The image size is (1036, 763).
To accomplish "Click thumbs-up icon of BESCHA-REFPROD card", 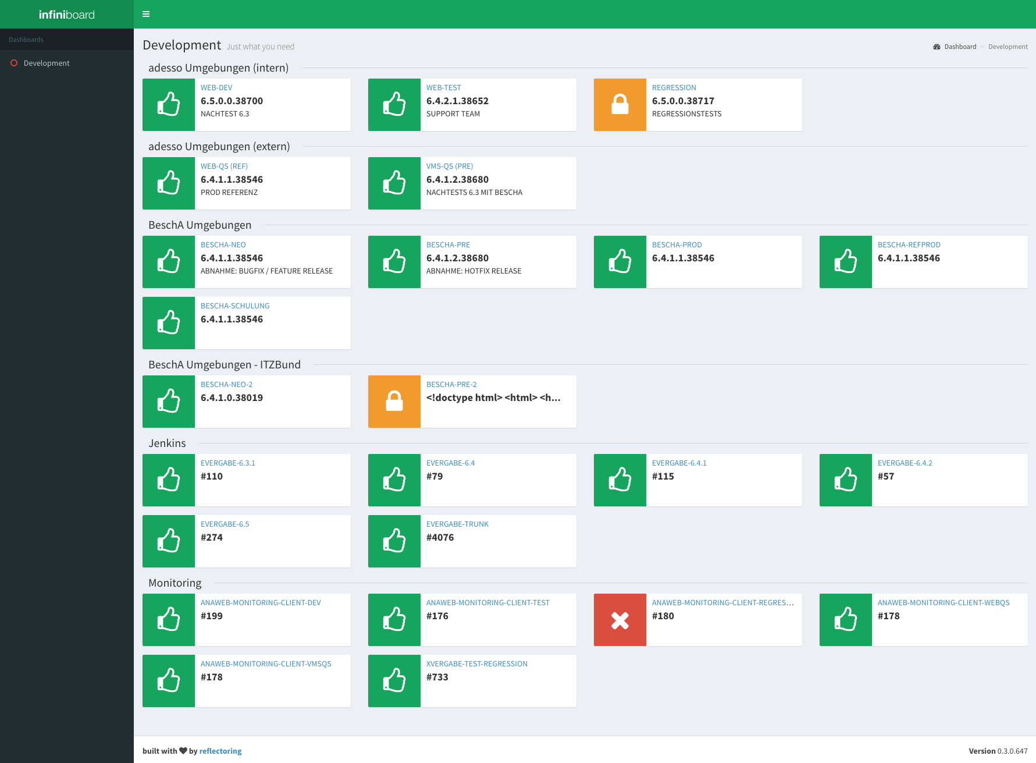I will pyautogui.click(x=846, y=262).
